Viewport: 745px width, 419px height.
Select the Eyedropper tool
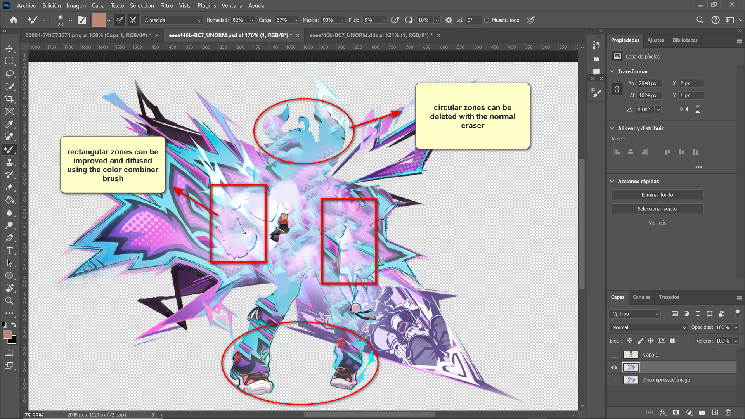coord(9,124)
